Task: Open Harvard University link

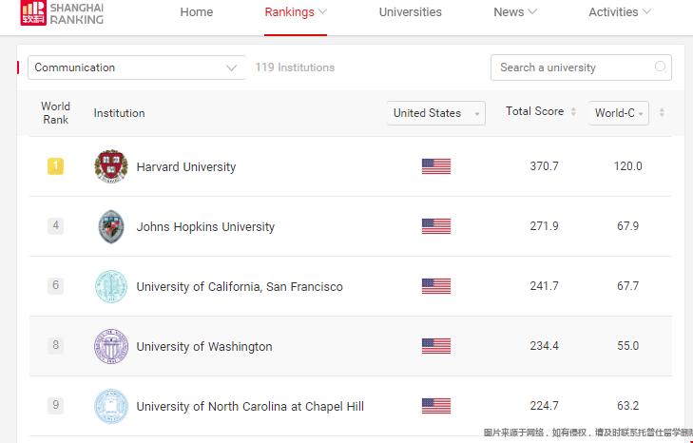Action: pos(186,166)
